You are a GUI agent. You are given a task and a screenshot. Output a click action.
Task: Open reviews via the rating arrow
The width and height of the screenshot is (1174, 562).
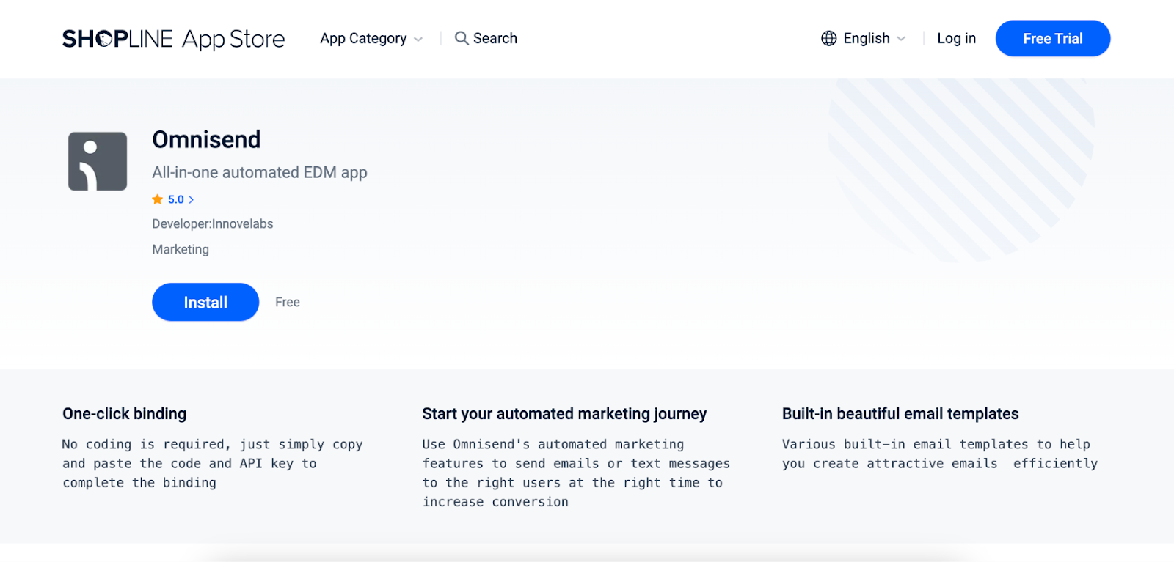click(192, 199)
